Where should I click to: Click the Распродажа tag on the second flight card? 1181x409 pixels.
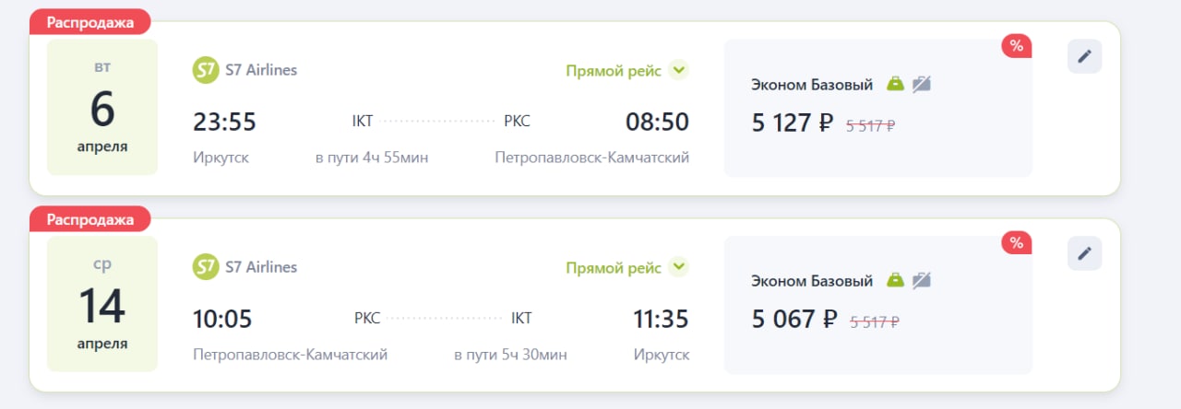coord(89,219)
